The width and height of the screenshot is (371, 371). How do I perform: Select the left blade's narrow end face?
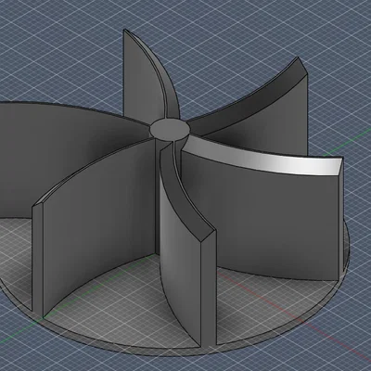tap(37, 260)
